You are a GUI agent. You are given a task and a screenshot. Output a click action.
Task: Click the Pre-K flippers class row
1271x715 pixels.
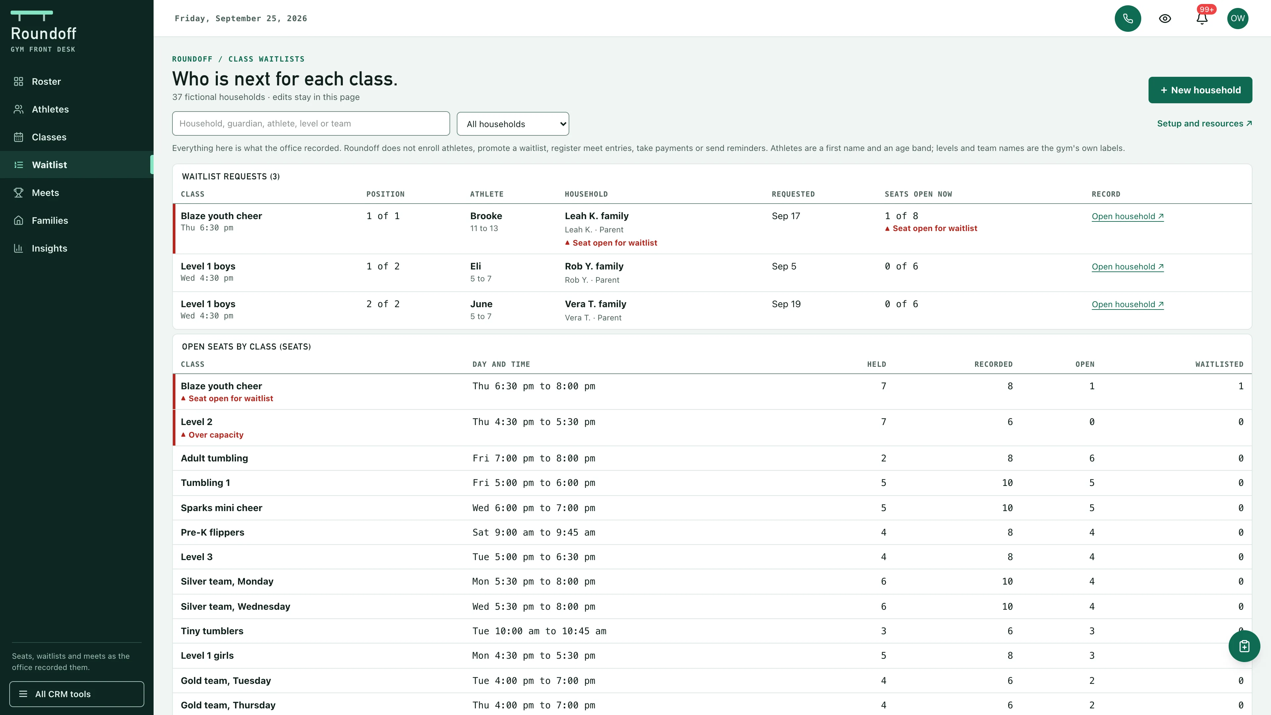coord(712,532)
